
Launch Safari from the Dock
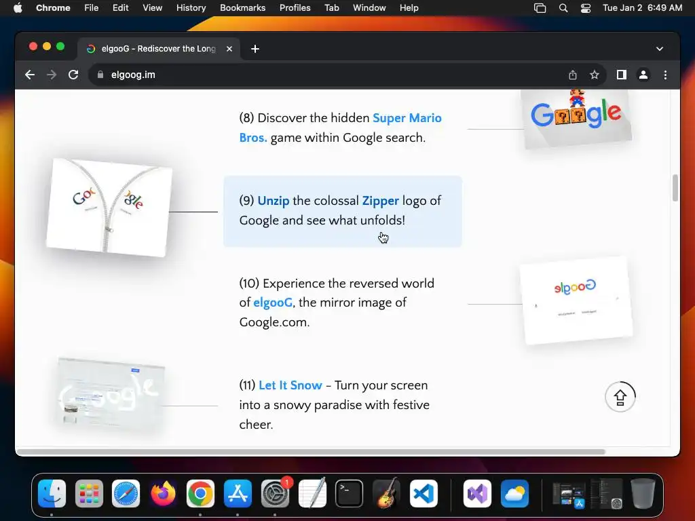(x=126, y=494)
